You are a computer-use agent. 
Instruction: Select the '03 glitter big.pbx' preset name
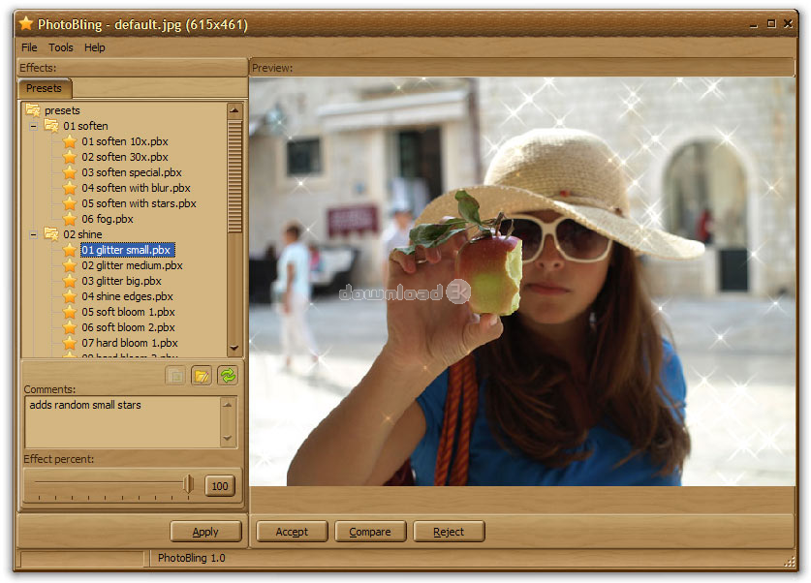point(121,281)
